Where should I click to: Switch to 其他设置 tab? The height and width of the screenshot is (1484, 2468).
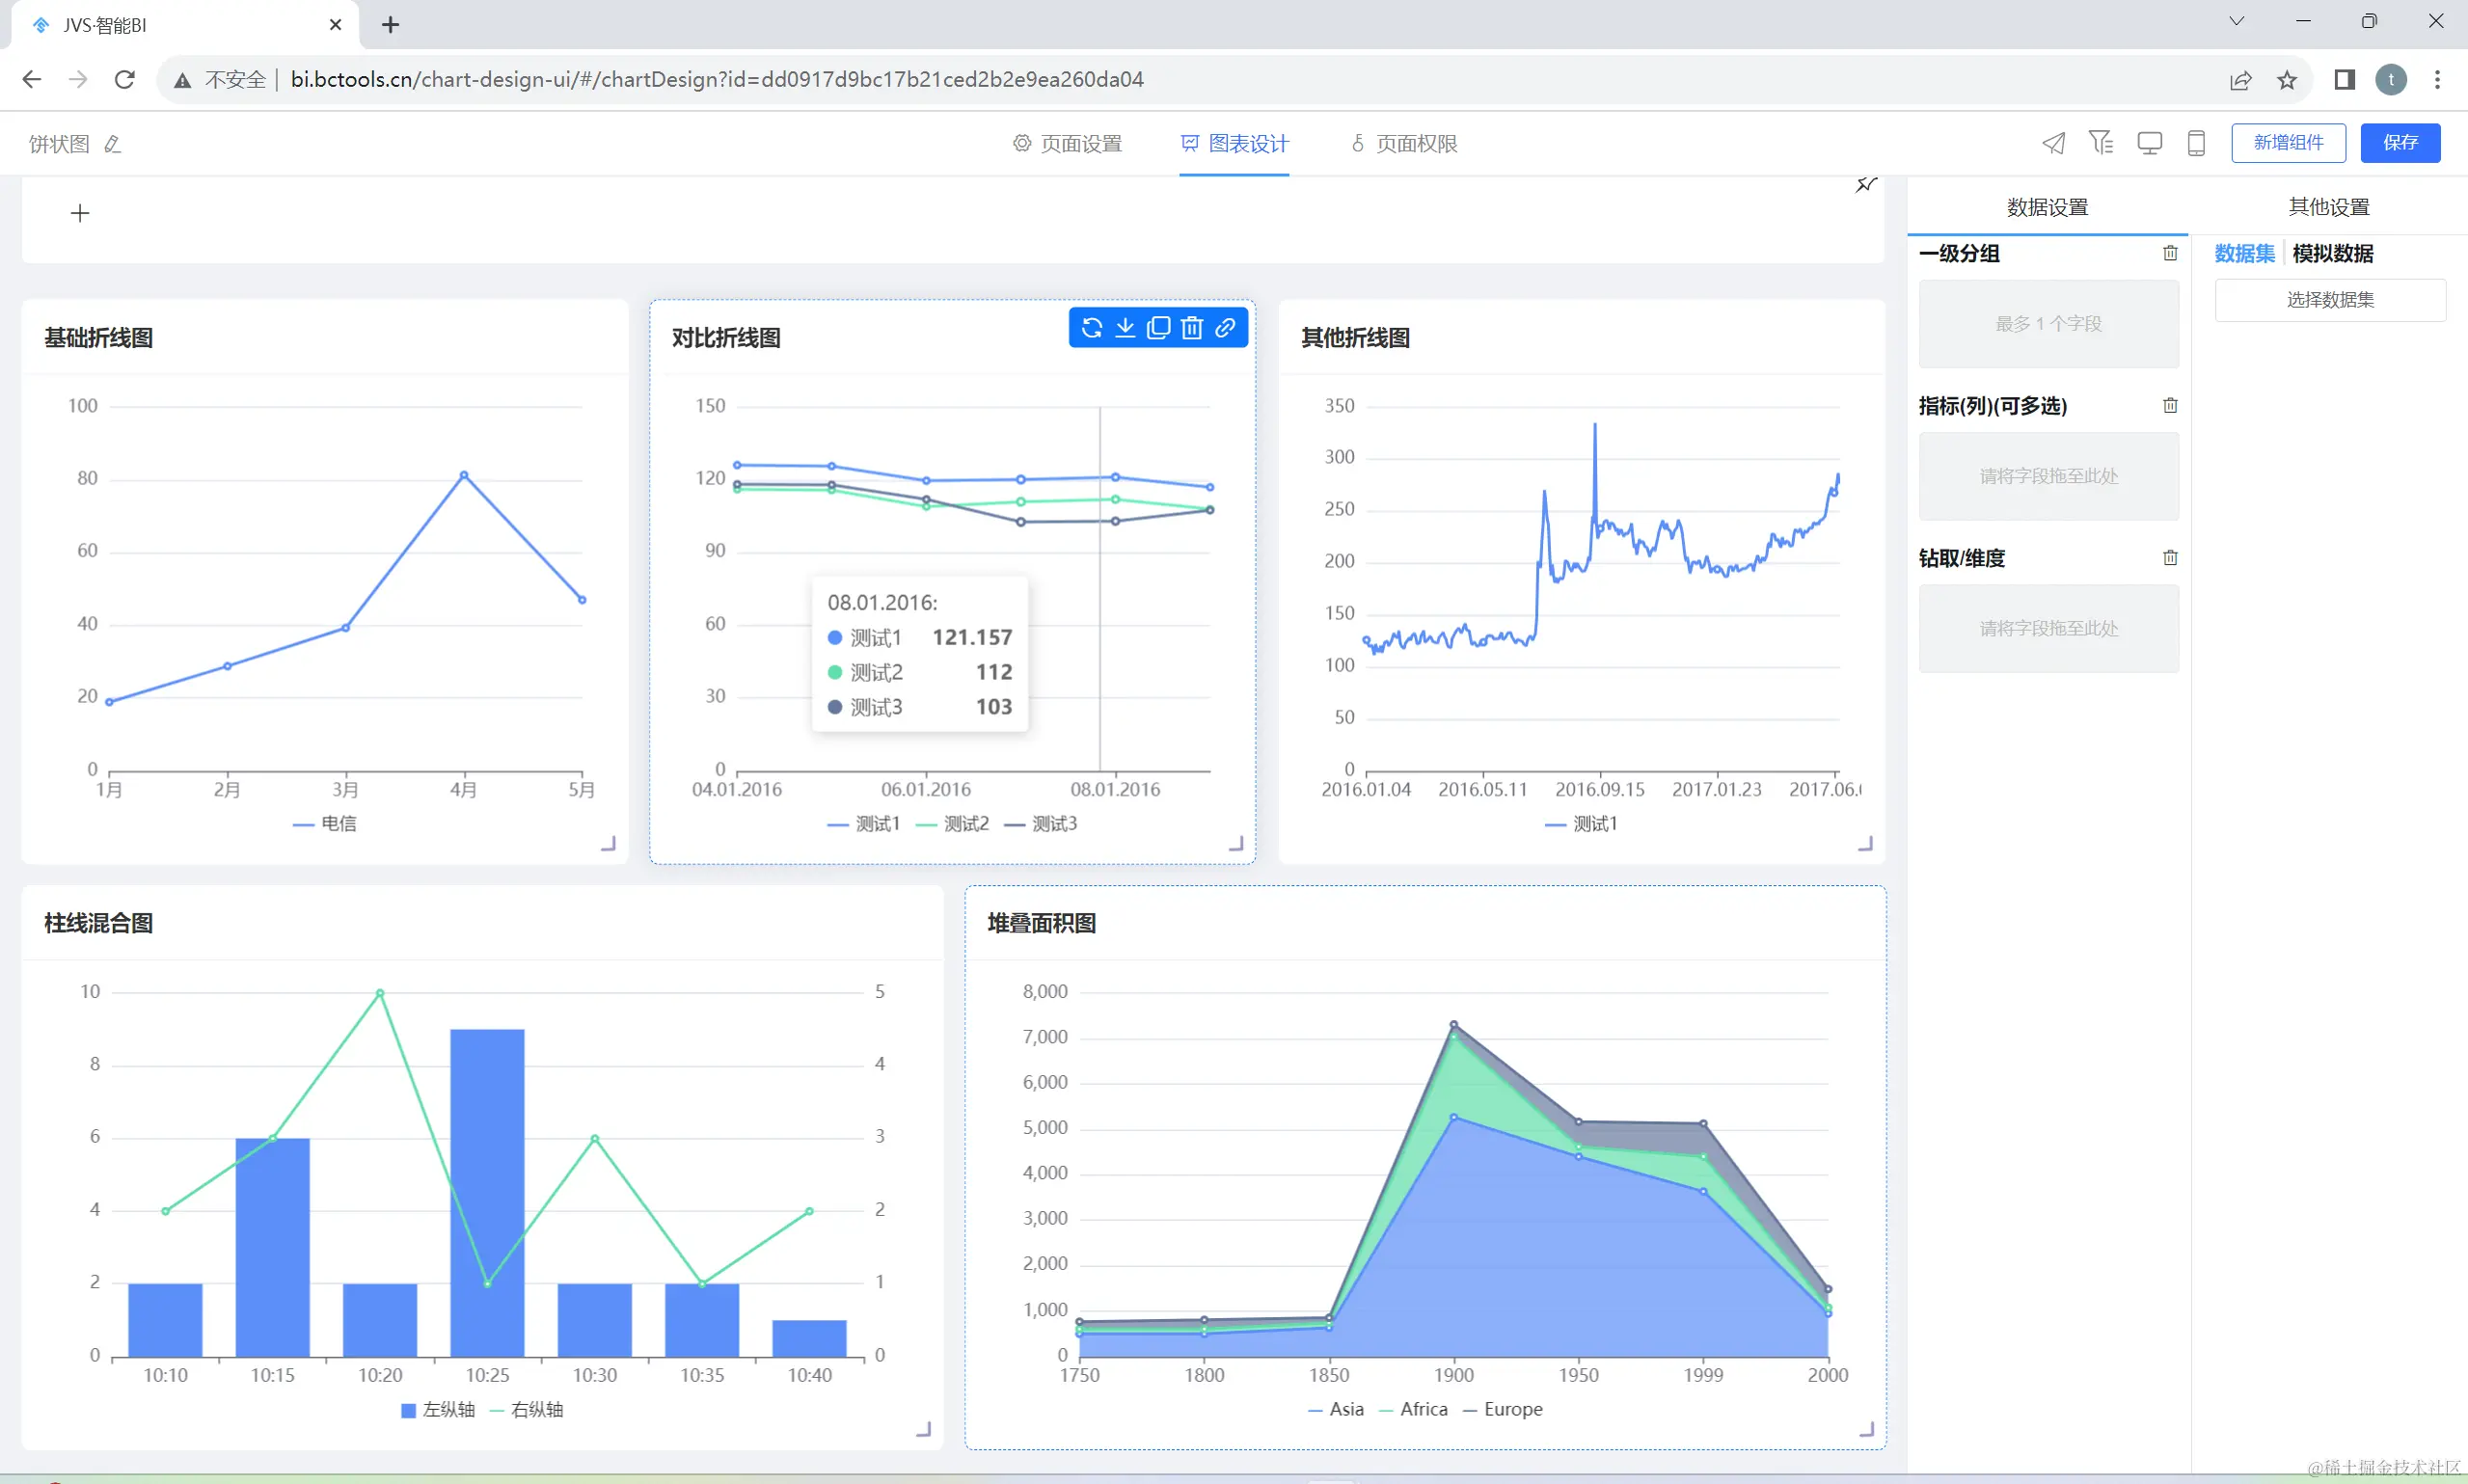tap(2328, 207)
